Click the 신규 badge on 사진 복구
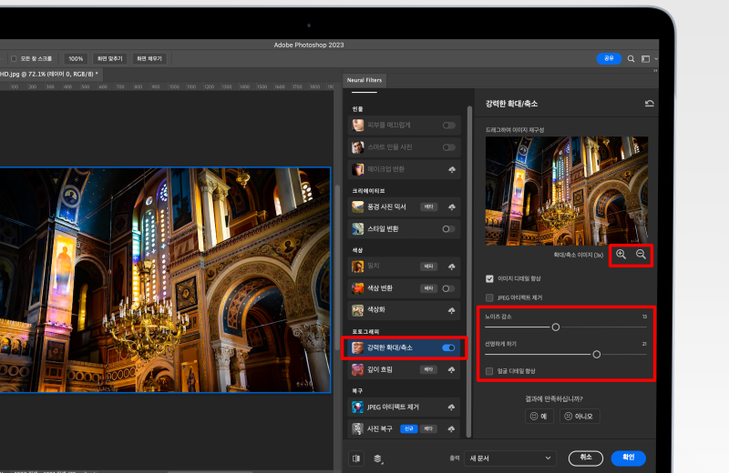729x473 pixels. point(408,429)
